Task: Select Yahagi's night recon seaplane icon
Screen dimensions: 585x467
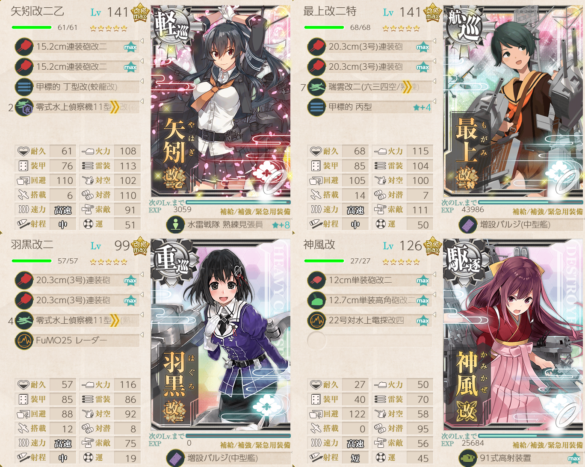Action: pos(24,107)
